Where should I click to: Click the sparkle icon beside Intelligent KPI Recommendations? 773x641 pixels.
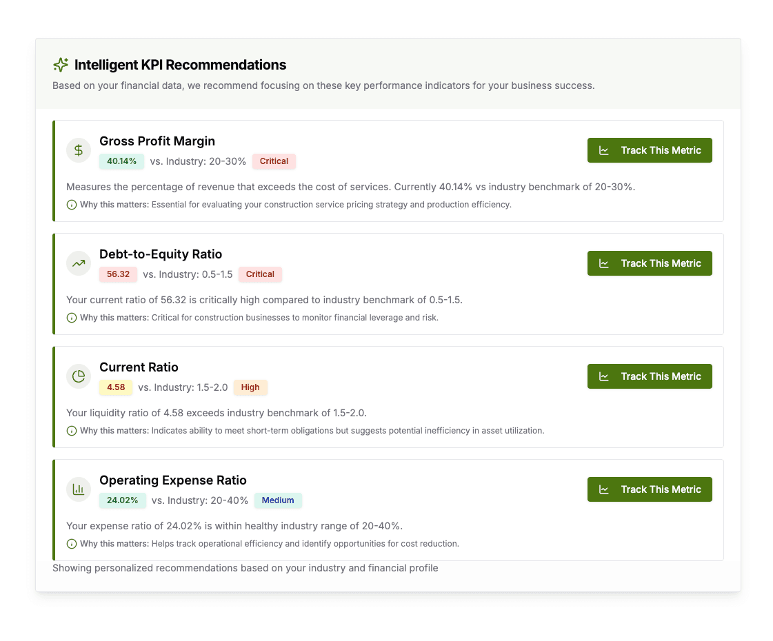(60, 64)
